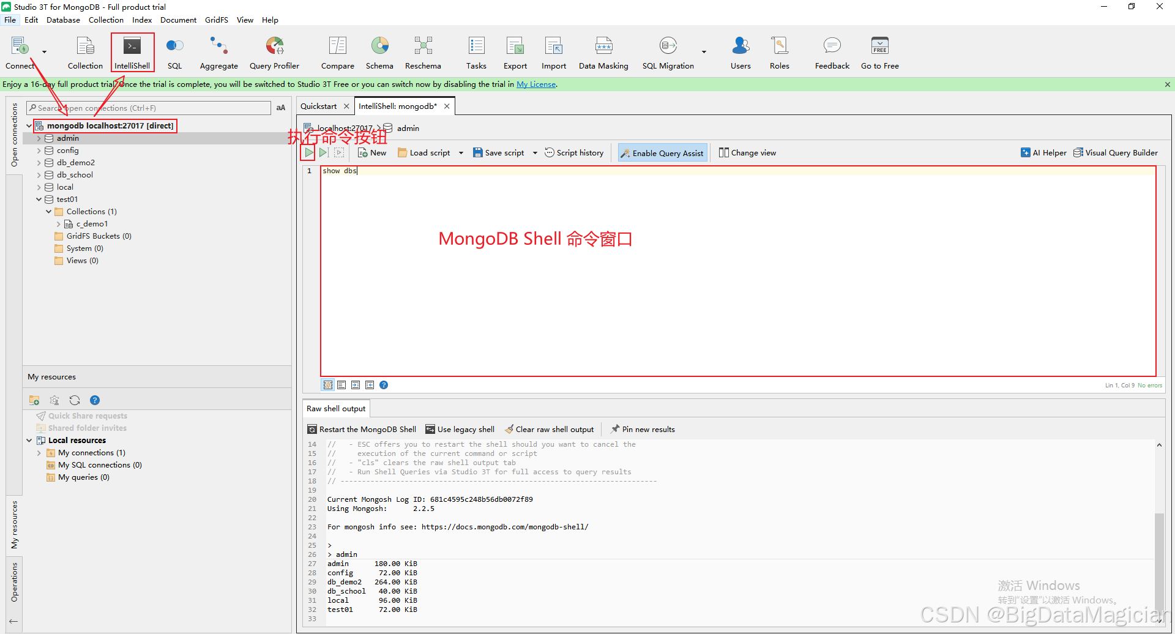Open the Aggregate editor
Viewport: 1175px width, 634px height.
(x=218, y=53)
